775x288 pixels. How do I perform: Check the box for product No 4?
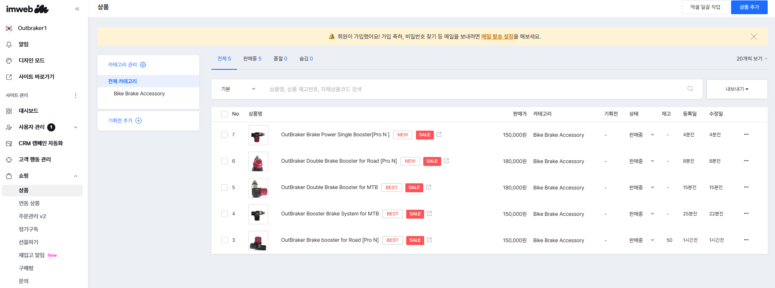[224, 214]
